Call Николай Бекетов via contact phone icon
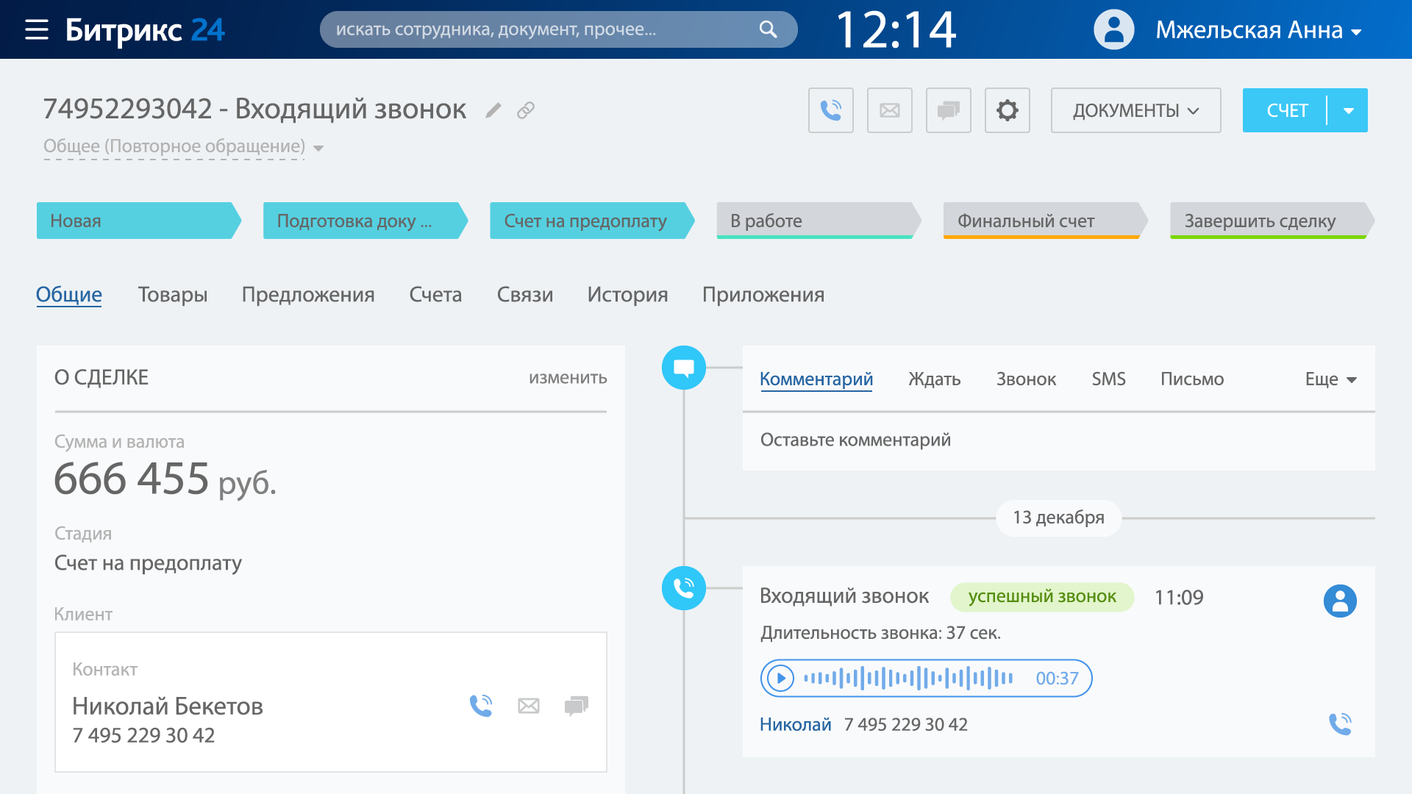 pyautogui.click(x=481, y=706)
